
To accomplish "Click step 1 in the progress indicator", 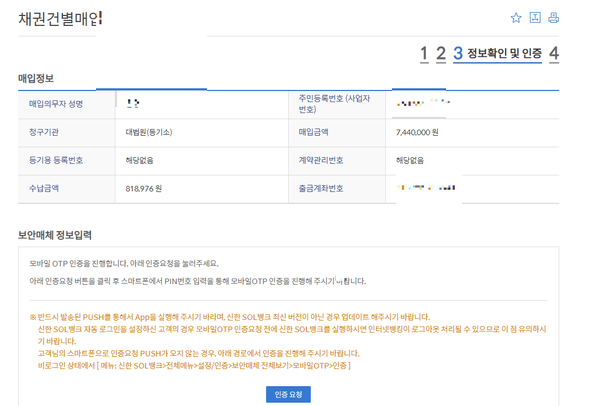I will pos(426,54).
